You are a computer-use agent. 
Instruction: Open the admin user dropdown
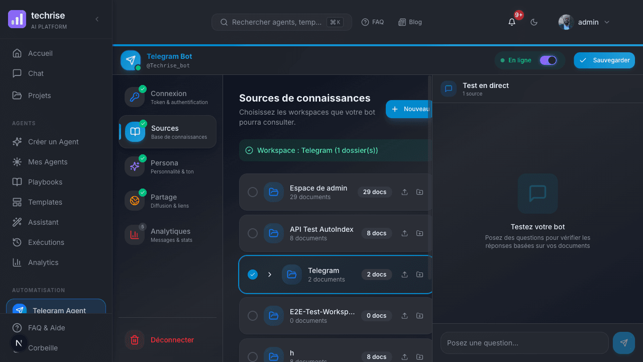point(584,22)
